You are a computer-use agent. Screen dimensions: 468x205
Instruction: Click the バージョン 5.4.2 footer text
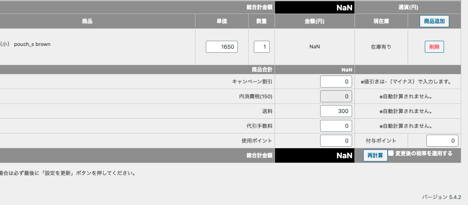[442, 197]
